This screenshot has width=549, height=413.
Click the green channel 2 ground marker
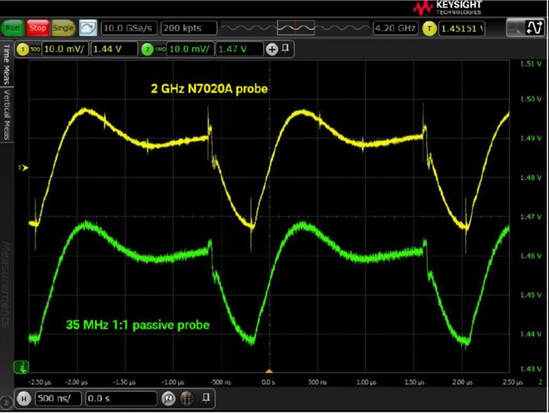(x=21, y=367)
